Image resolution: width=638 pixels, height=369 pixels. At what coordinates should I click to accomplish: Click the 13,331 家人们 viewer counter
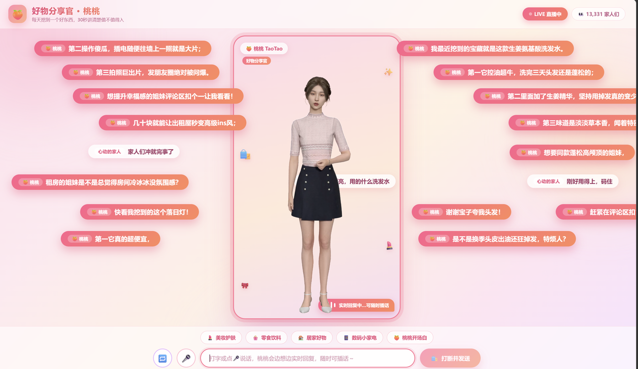click(598, 14)
